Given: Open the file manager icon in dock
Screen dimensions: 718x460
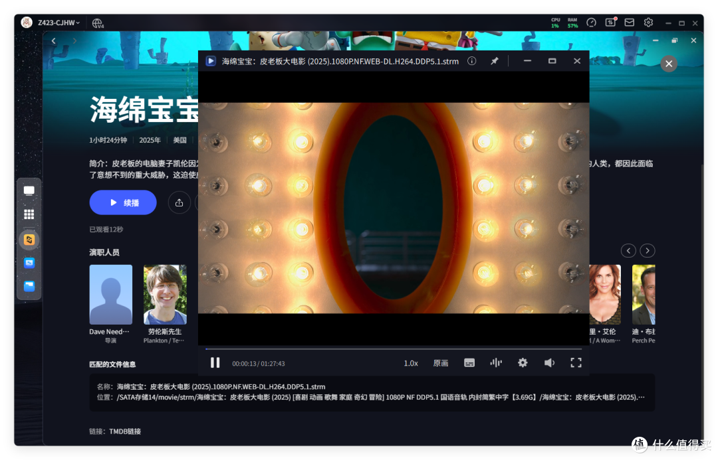Looking at the screenshot, I should (x=29, y=286).
